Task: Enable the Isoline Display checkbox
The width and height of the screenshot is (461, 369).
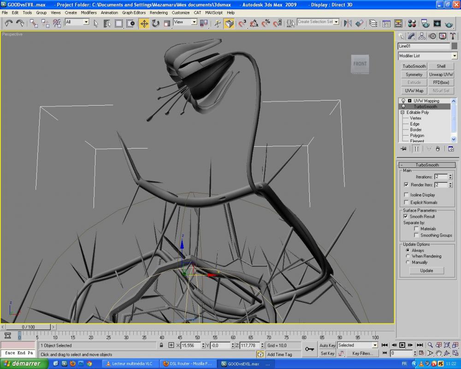Action: (x=406, y=195)
